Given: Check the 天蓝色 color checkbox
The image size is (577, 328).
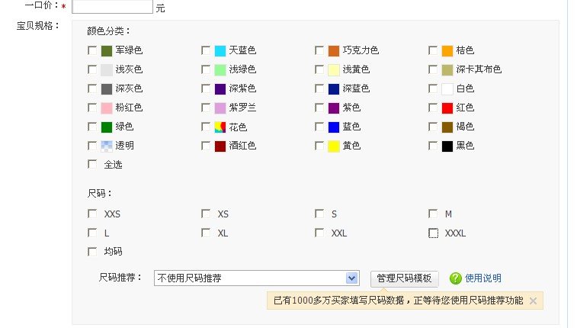Looking at the screenshot, I should [x=206, y=51].
